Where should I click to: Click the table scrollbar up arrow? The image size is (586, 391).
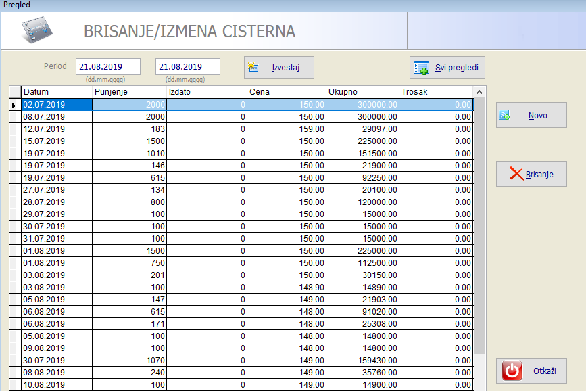[480, 92]
